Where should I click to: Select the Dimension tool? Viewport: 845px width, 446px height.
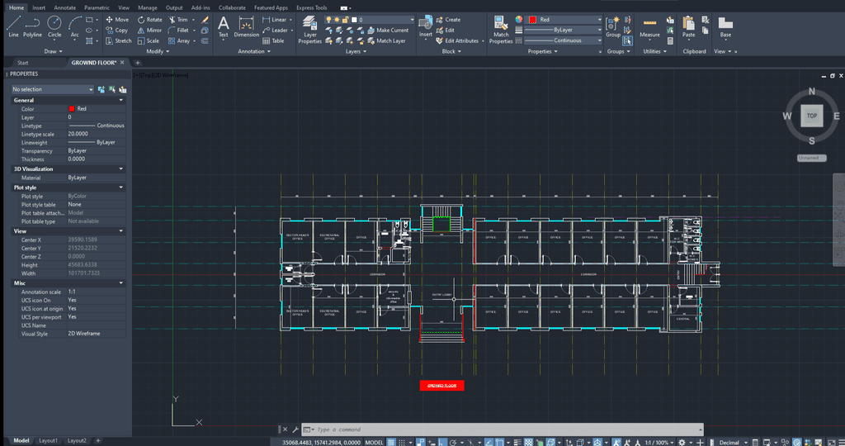coord(246,26)
